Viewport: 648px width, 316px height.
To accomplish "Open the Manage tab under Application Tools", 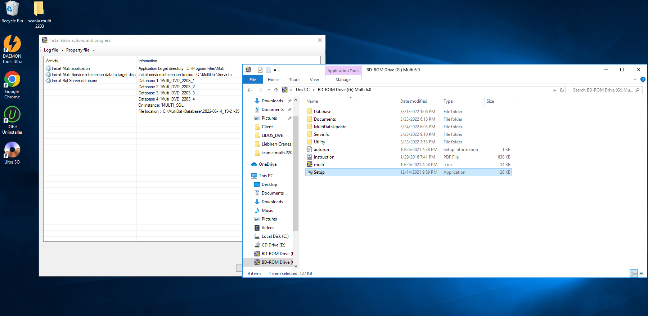I will [x=343, y=80].
